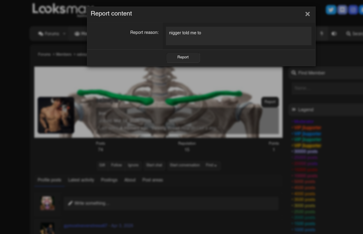Image resolution: width=363 pixels, height=234 pixels.
Task: Click the Follow button on profile
Action: [116, 165]
